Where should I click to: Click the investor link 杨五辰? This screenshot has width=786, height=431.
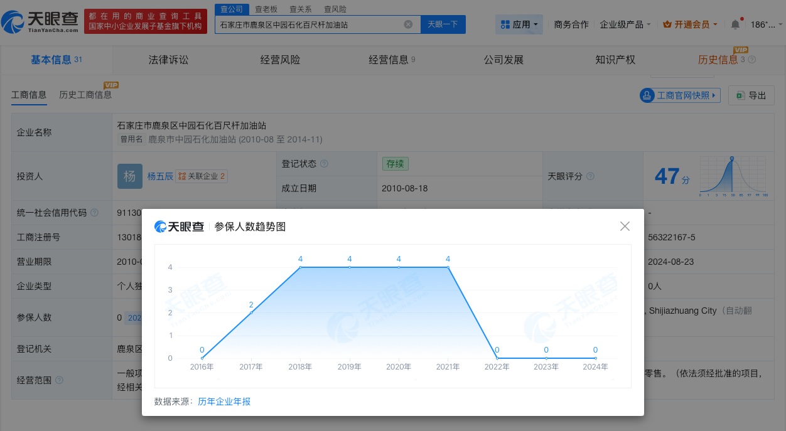click(161, 176)
